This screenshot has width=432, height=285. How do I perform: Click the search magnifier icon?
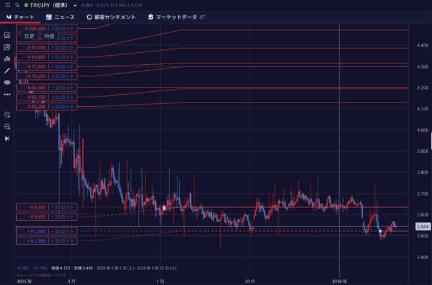tap(17, 5)
